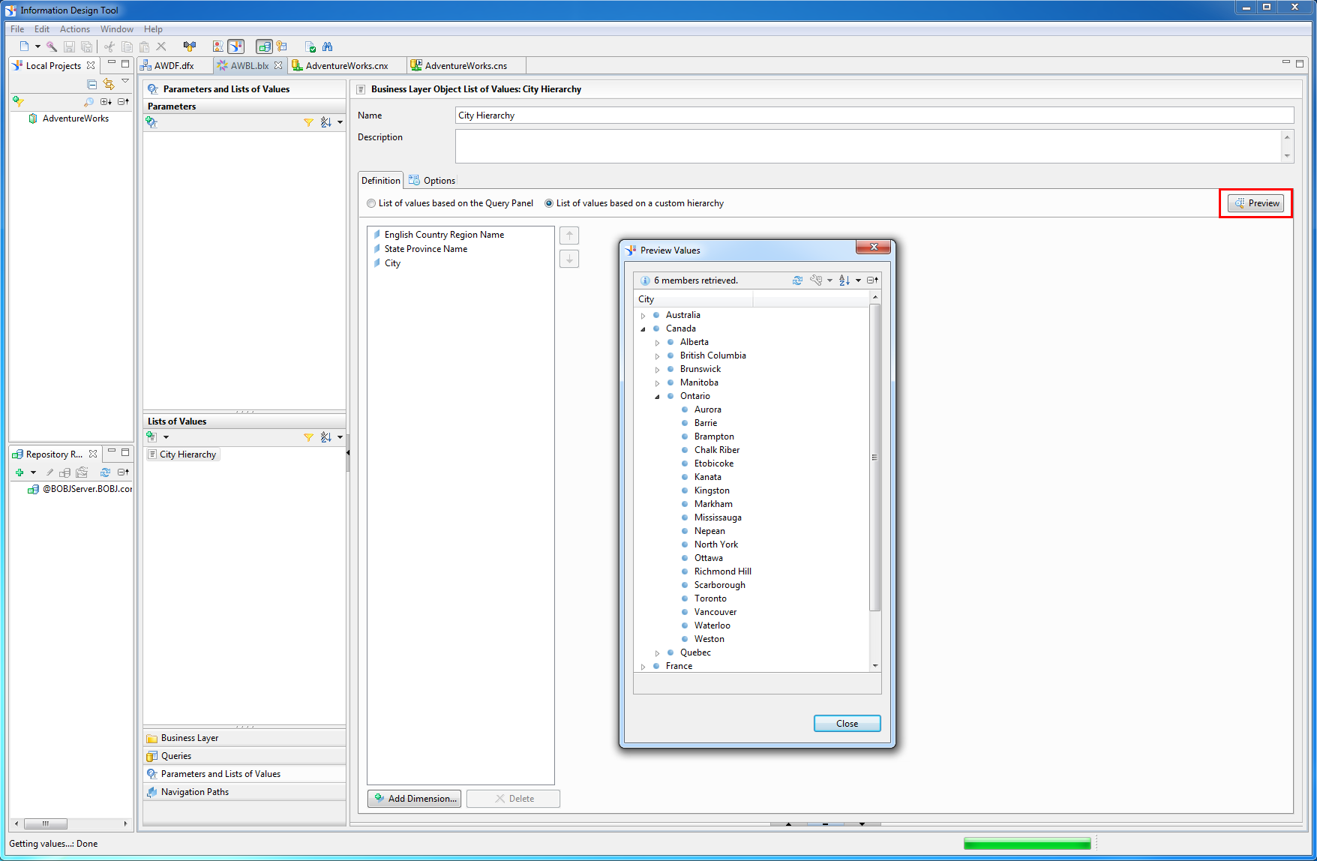Open the Local Projects view menu triangle
The width and height of the screenshot is (1317, 861).
(125, 81)
